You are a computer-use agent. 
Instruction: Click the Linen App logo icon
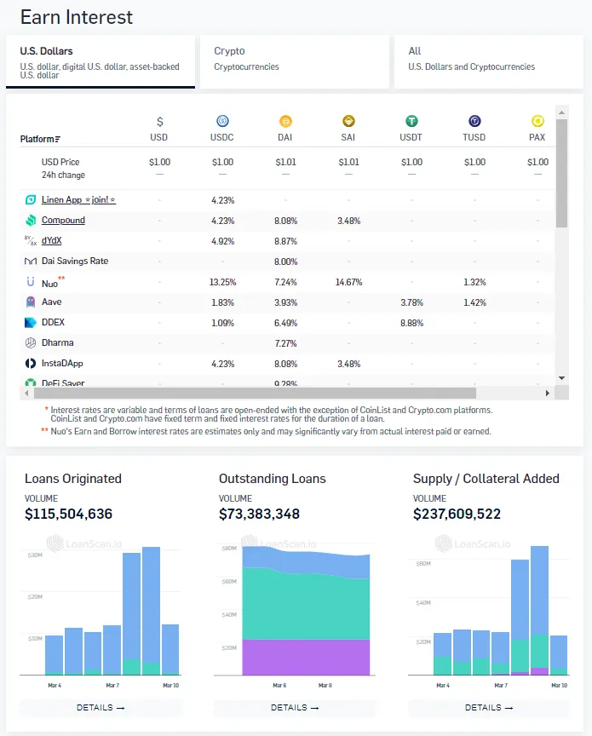(31, 200)
